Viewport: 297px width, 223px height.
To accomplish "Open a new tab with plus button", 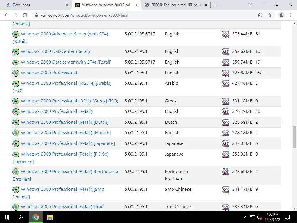I will point(217,5).
